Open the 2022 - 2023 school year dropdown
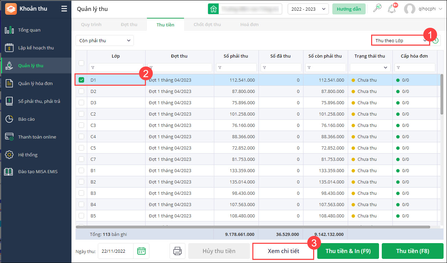Image resolution: width=447 pixels, height=263 pixels. click(308, 9)
